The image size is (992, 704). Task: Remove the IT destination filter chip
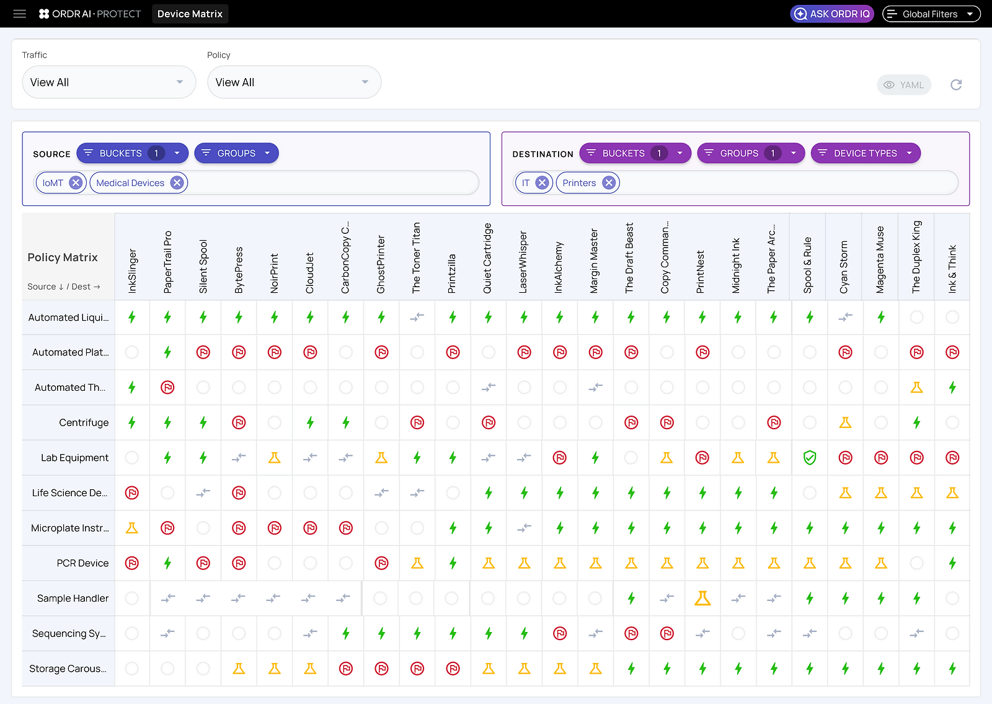click(542, 183)
